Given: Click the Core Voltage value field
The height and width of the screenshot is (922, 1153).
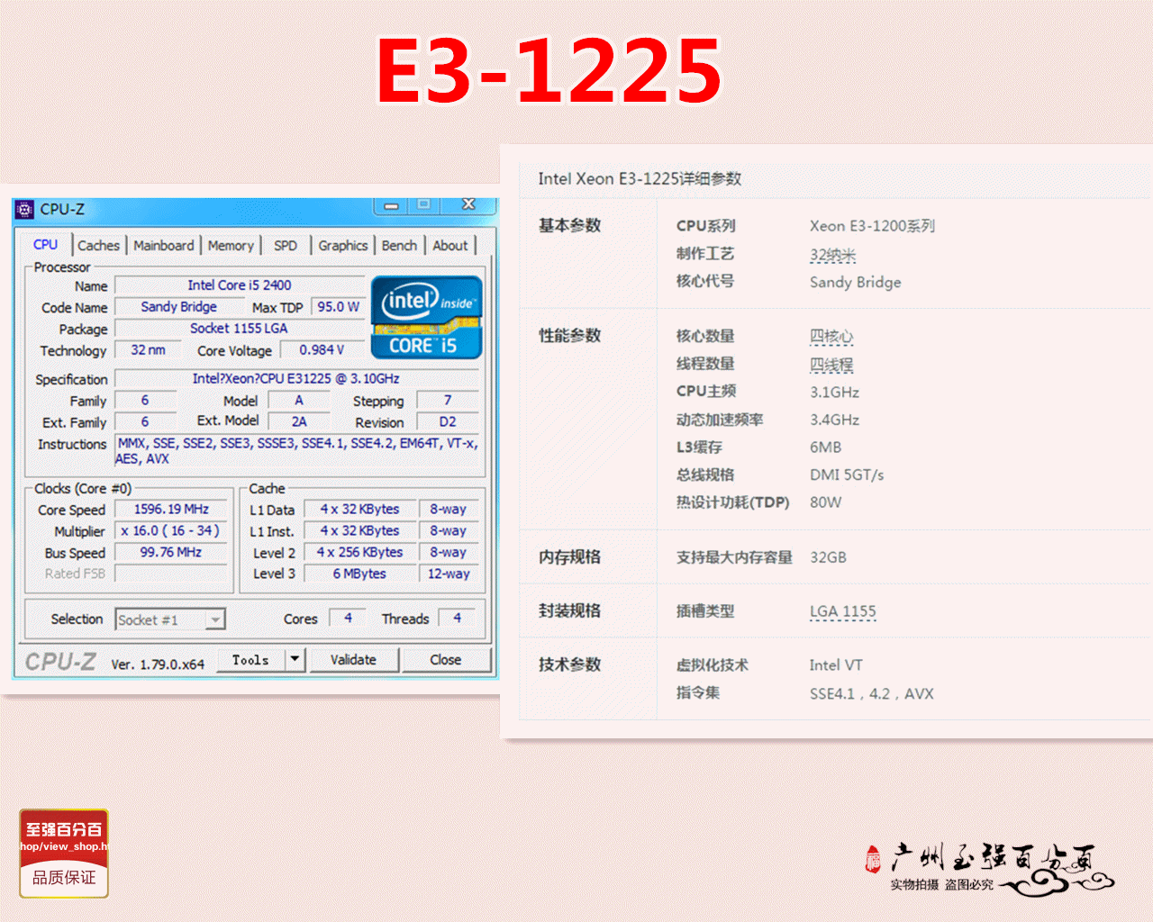Looking at the screenshot, I should tap(322, 350).
